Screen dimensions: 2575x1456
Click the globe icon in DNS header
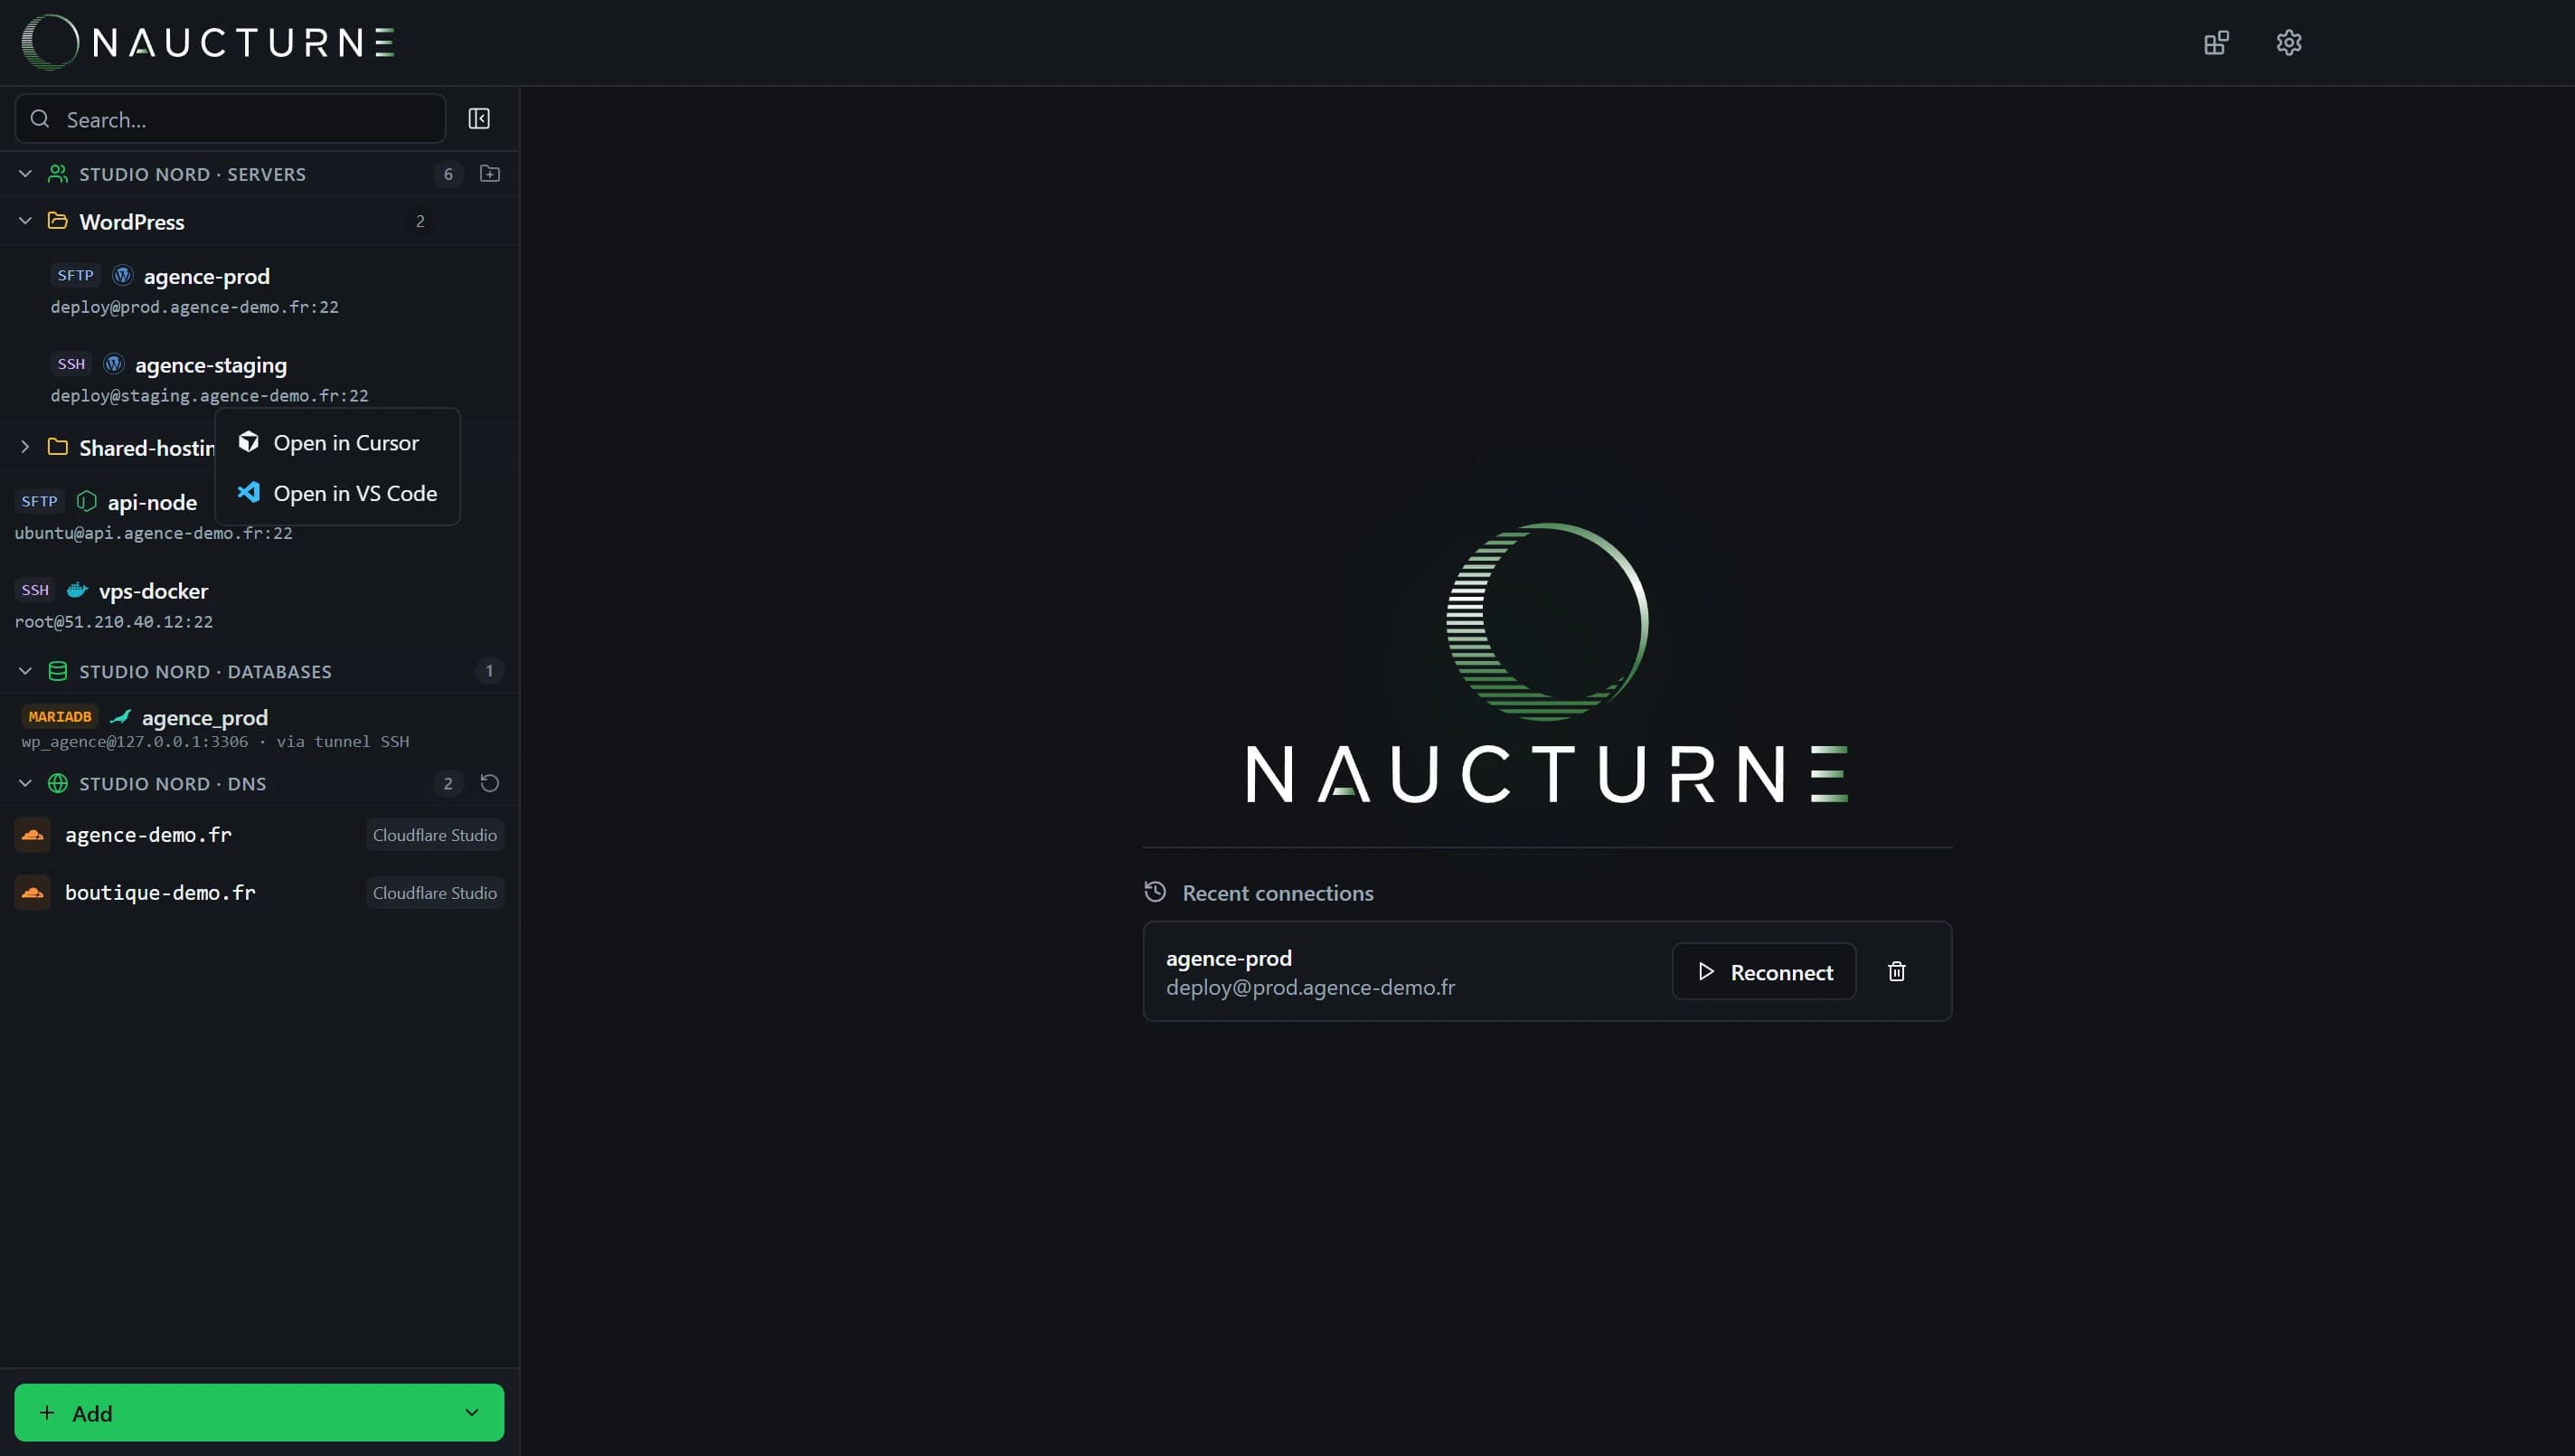coord(58,783)
